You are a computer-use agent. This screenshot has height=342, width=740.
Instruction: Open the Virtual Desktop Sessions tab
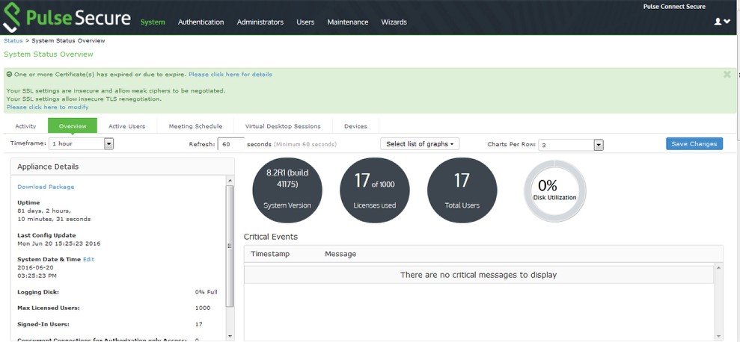point(282,126)
